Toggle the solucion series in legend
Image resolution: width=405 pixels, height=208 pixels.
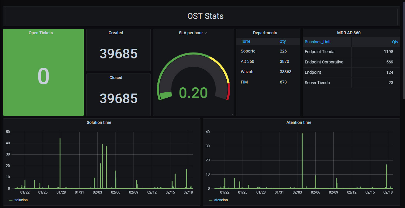tap(21, 200)
